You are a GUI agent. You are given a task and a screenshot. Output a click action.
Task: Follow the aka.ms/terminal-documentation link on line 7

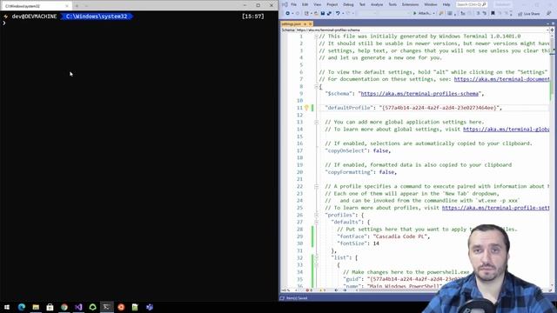point(501,79)
